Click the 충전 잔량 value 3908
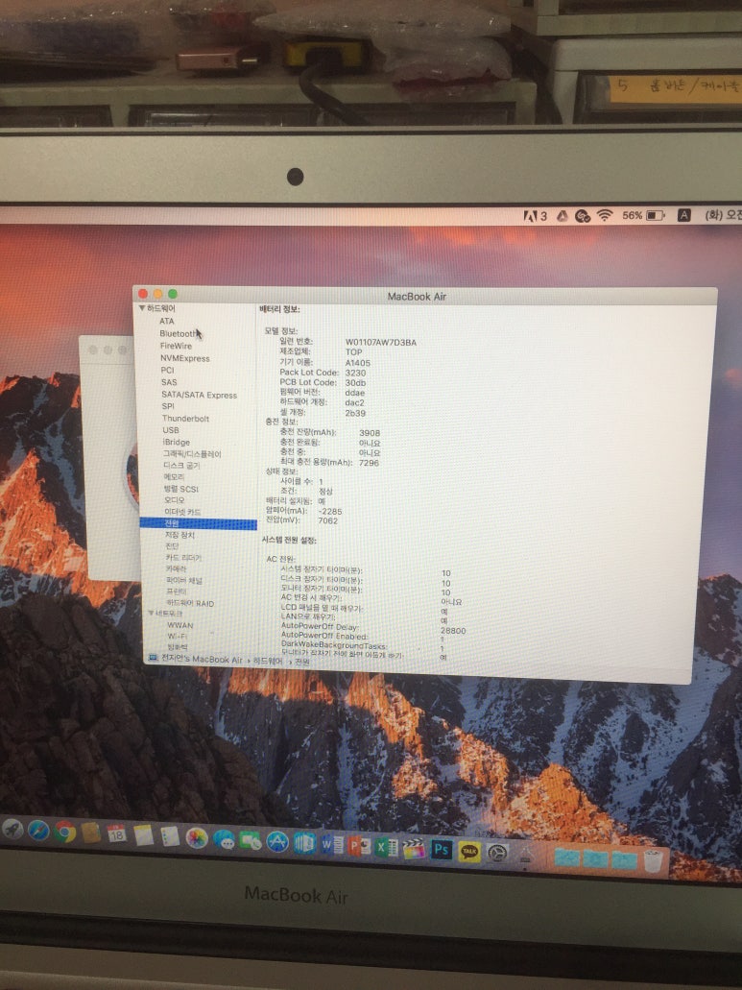Screen dimensions: 742x990 [370, 433]
